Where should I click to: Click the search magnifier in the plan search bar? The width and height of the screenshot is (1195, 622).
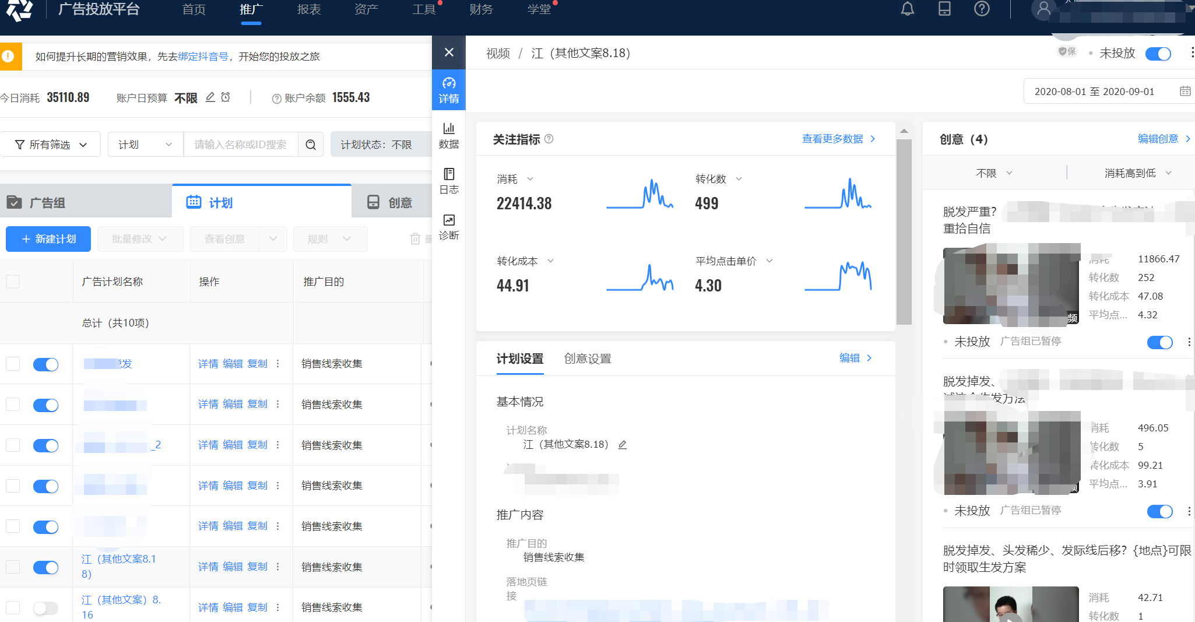pos(311,144)
